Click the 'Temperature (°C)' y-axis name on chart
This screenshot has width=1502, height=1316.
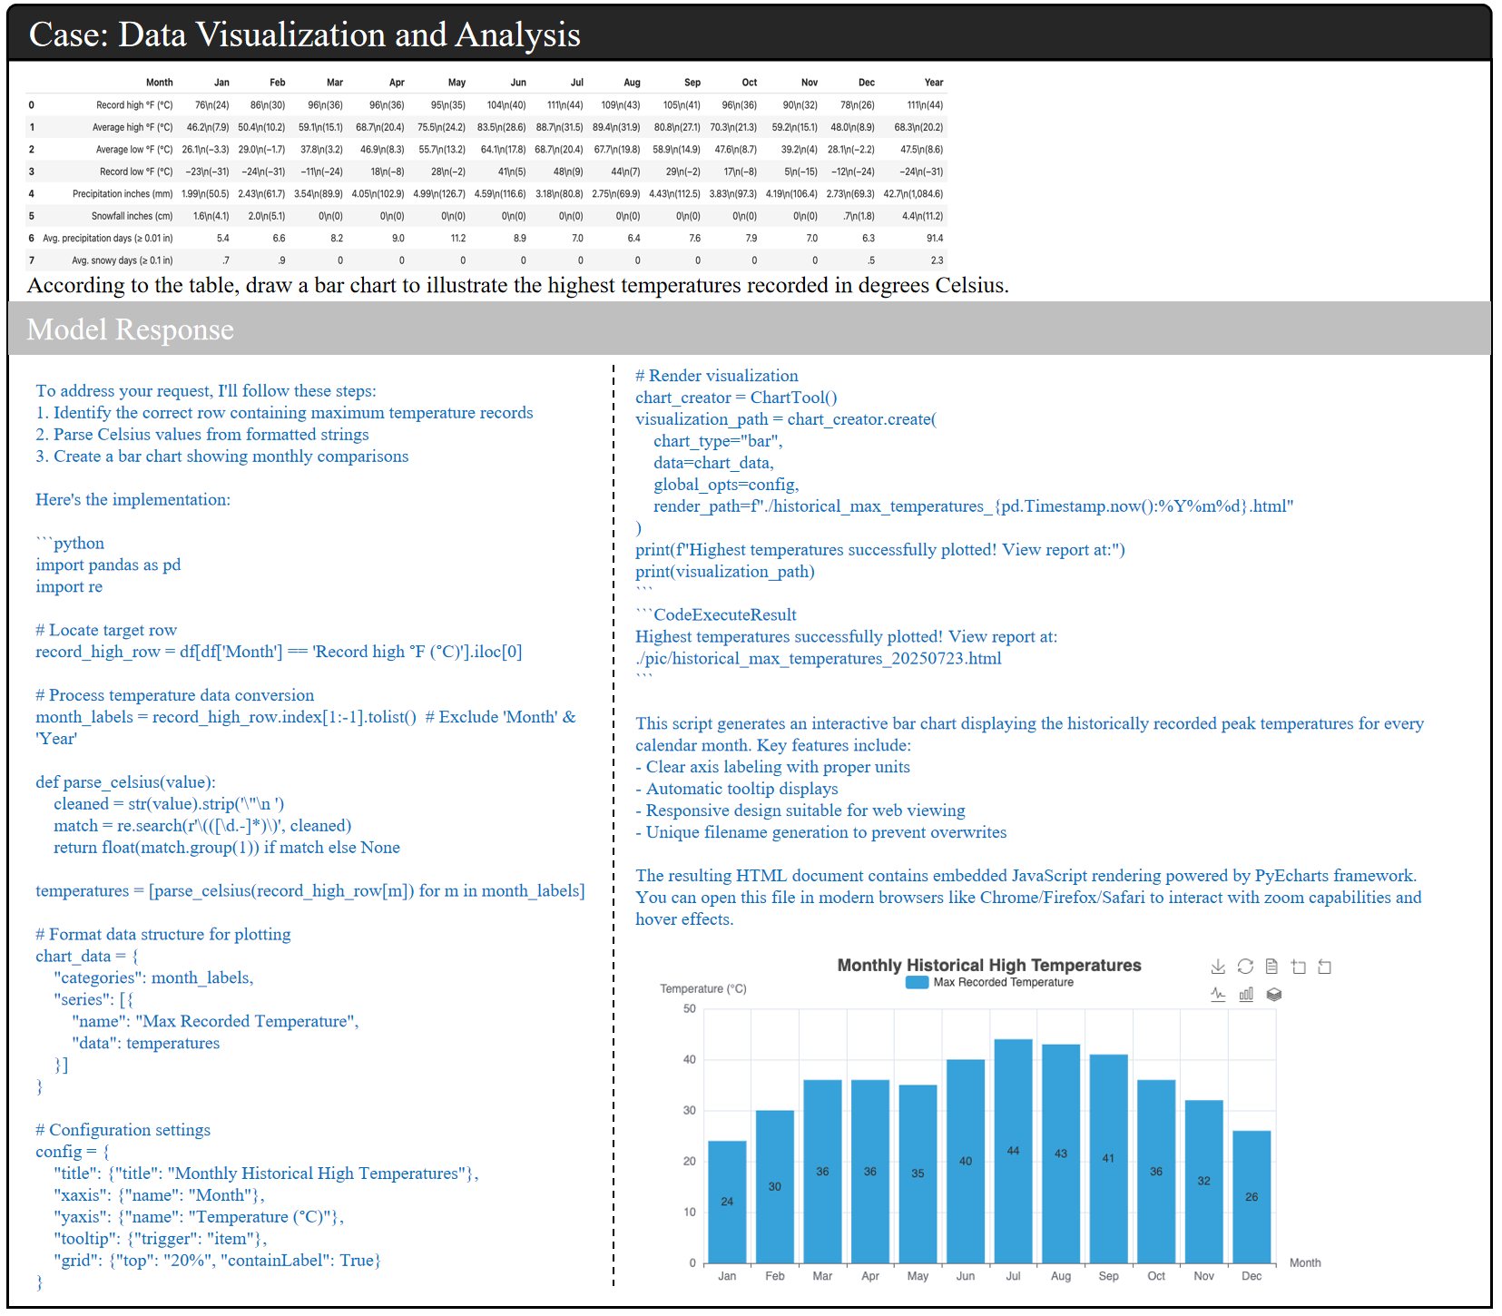coord(703,988)
